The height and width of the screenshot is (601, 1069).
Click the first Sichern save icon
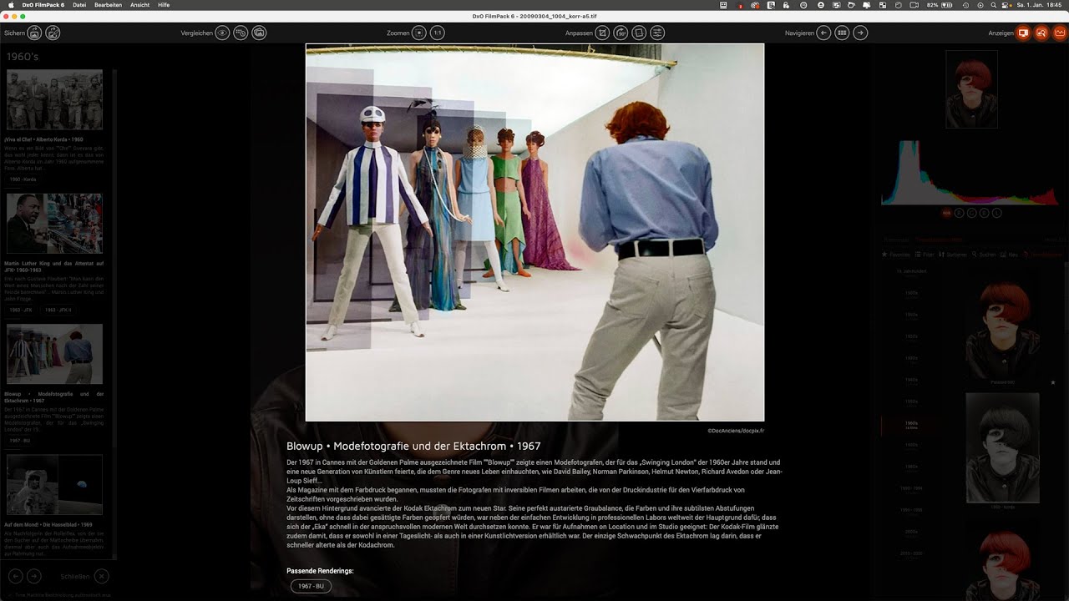point(34,33)
